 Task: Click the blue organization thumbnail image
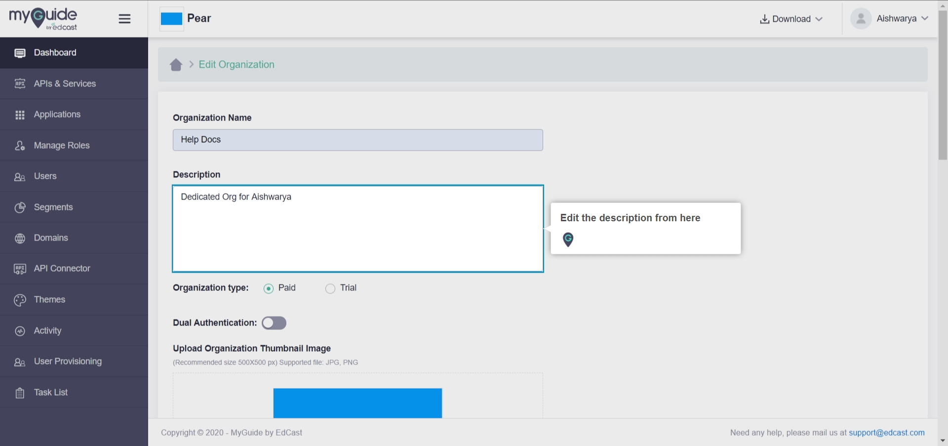point(357,403)
